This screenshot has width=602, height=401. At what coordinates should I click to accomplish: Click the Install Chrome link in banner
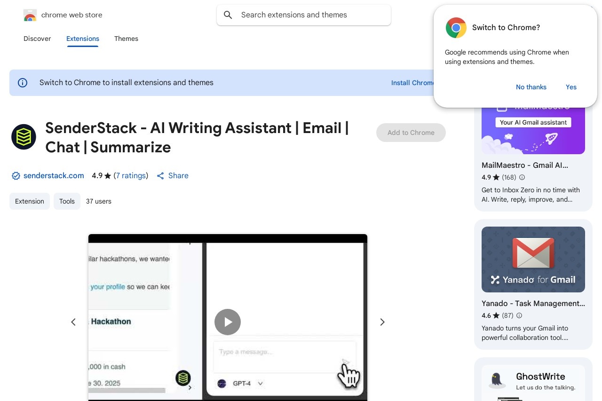pos(413,83)
